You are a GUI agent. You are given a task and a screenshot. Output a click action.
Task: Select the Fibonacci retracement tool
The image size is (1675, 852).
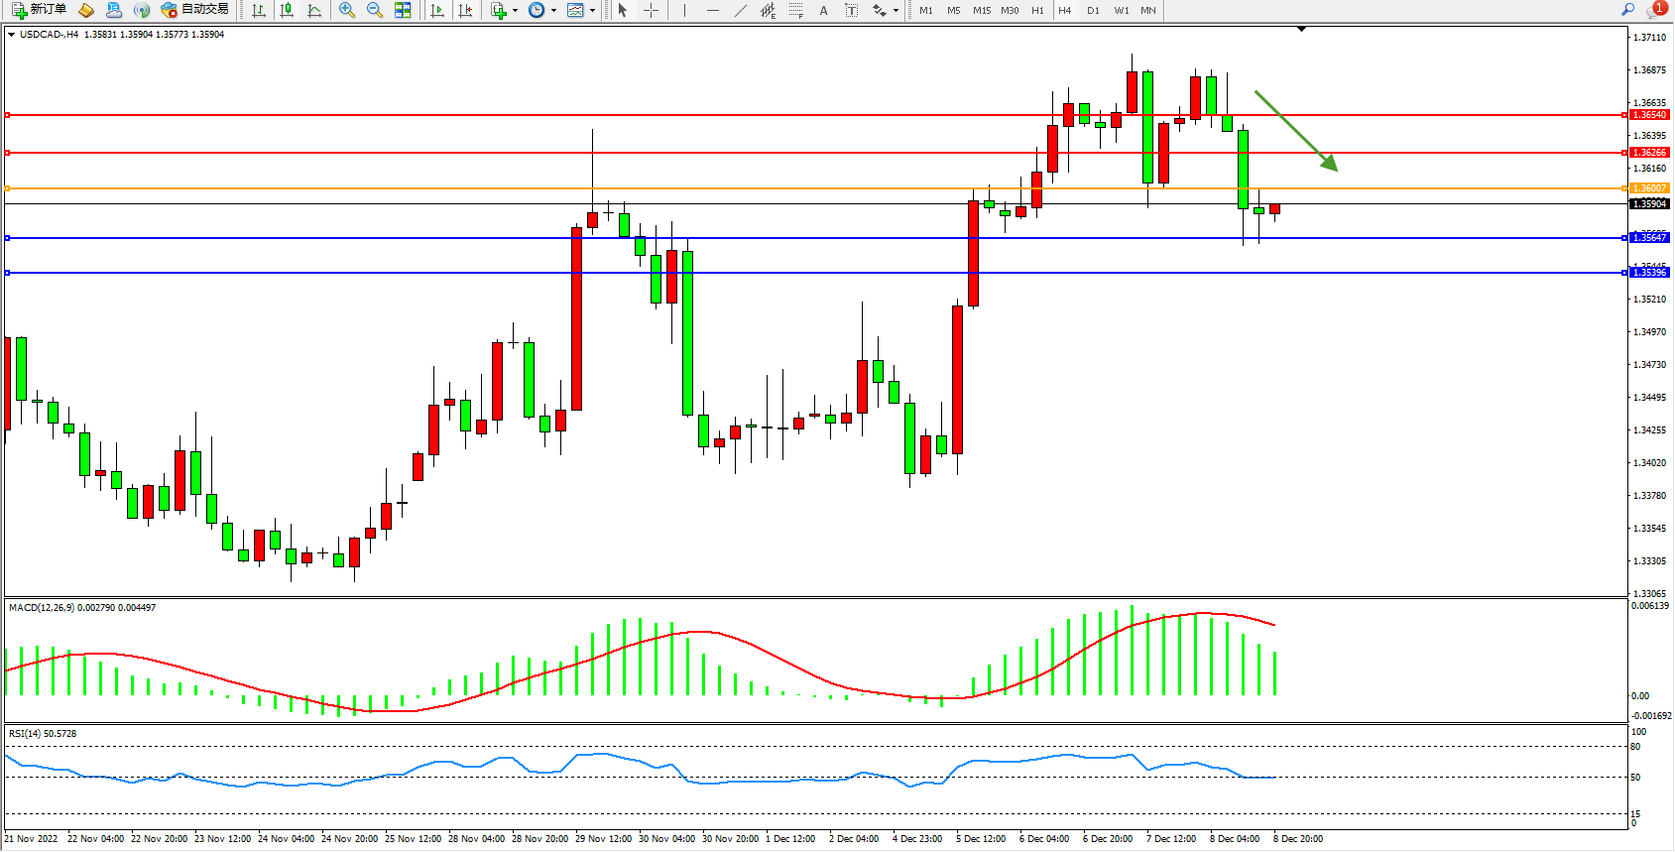click(796, 10)
